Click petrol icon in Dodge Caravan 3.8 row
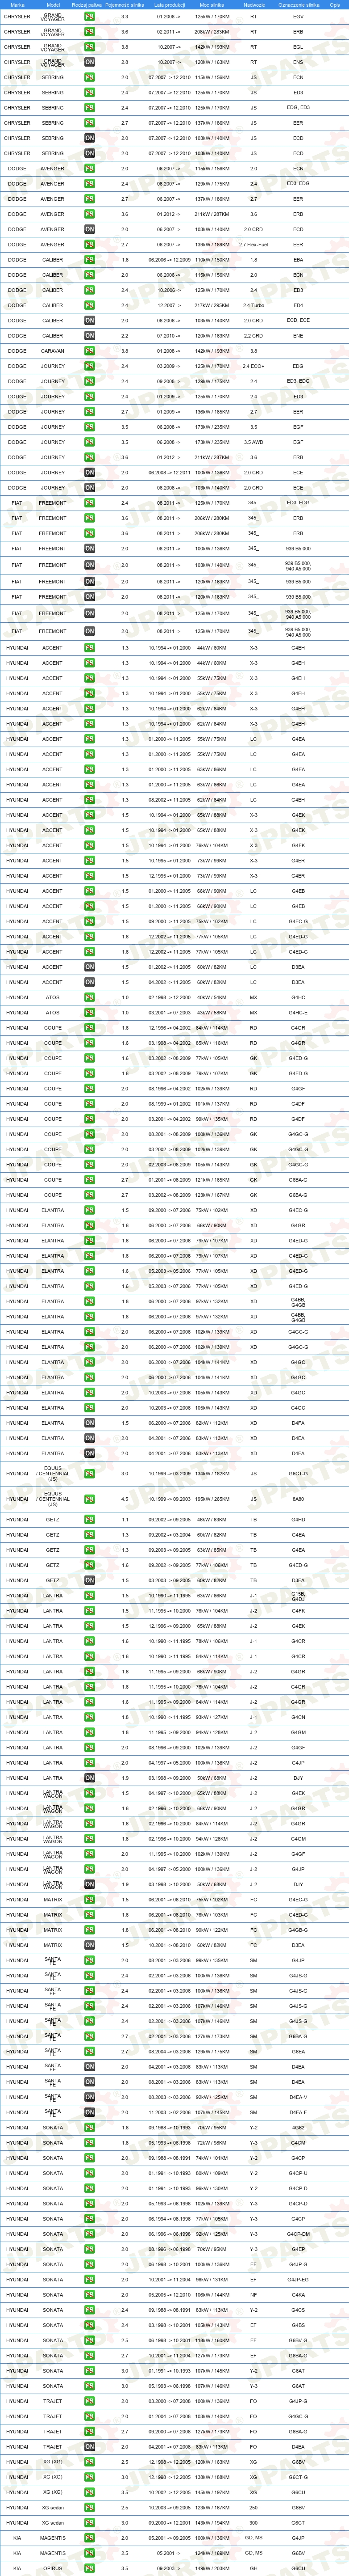This screenshot has height=2576, width=349. click(x=90, y=351)
